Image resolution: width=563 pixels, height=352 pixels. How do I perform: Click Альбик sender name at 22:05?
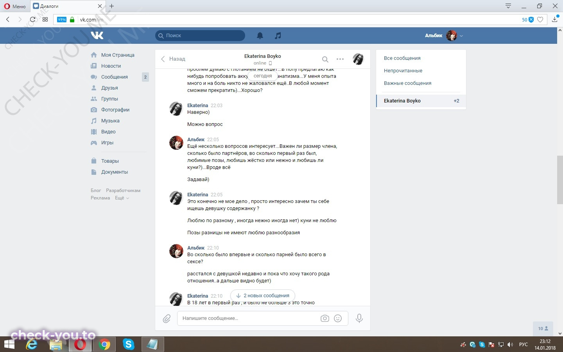[x=196, y=140]
